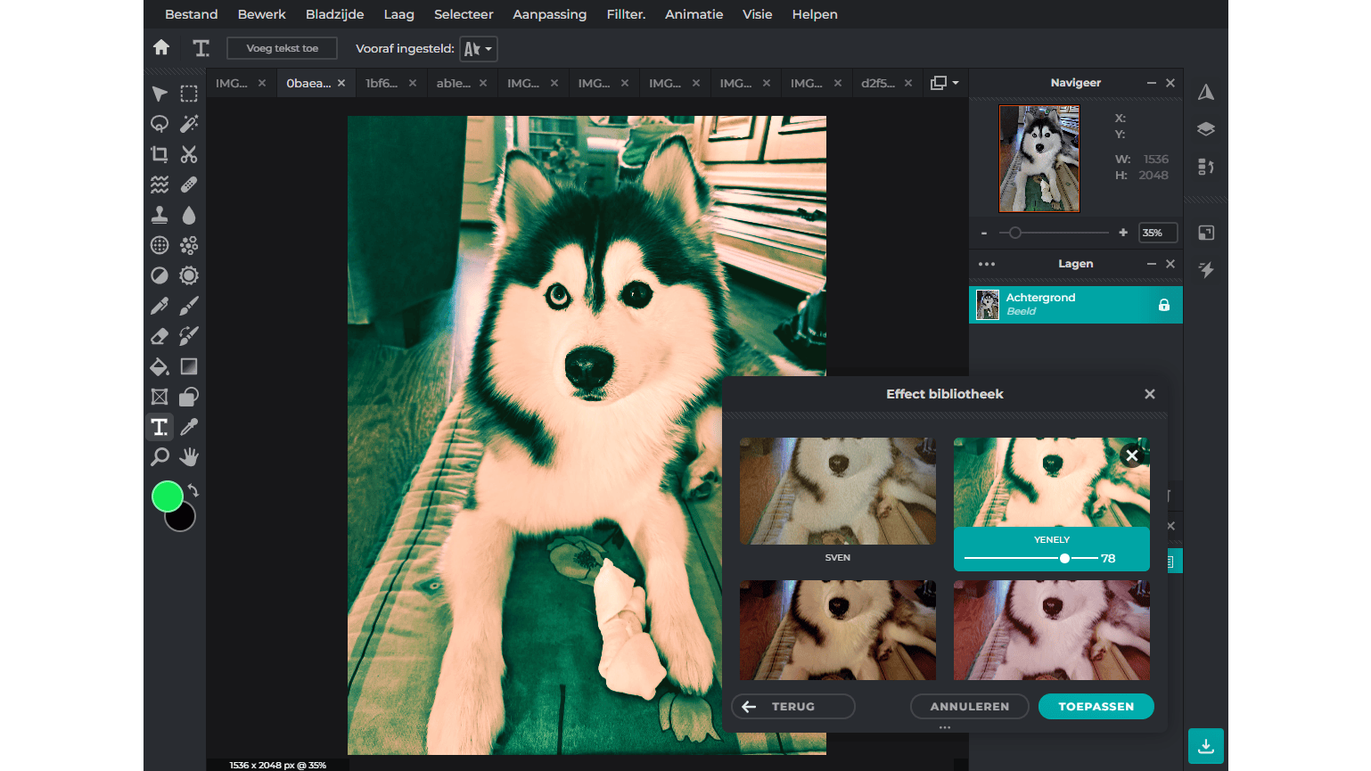Click the download icon button
1371x771 pixels.
[1205, 746]
